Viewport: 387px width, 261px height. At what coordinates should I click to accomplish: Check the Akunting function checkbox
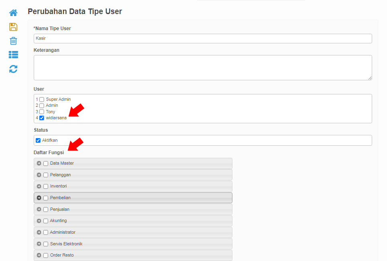(46, 221)
